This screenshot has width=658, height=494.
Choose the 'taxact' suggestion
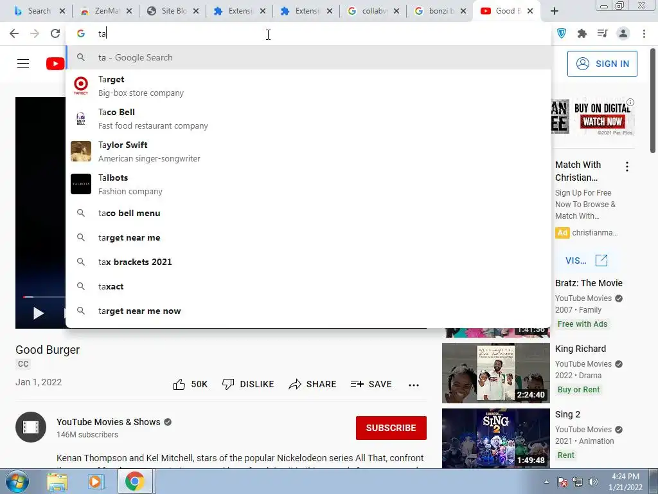coord(308,286)
